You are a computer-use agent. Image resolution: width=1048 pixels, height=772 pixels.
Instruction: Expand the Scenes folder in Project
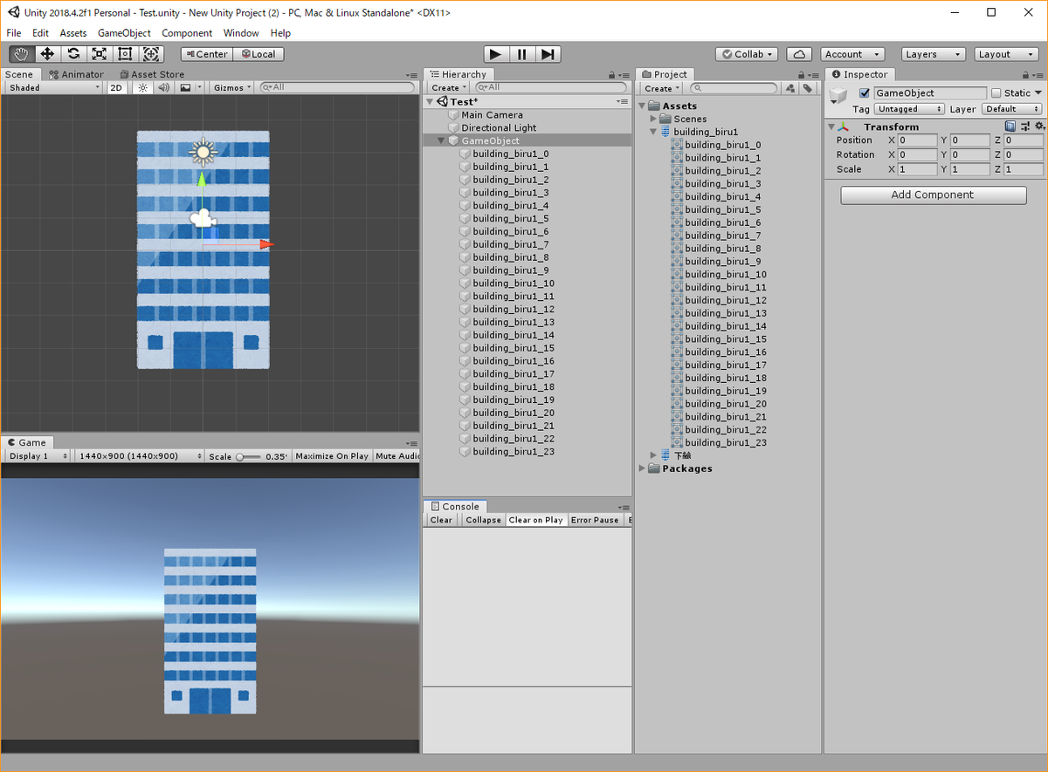point(653,119)
